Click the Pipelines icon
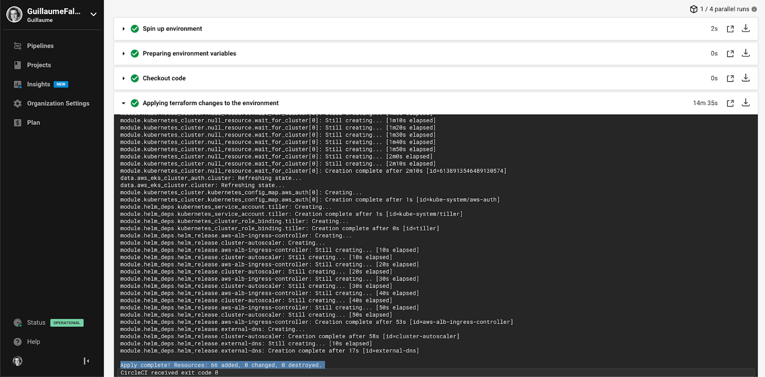The height and width of the screenshot is (377, 765). [x=18, y=46]
